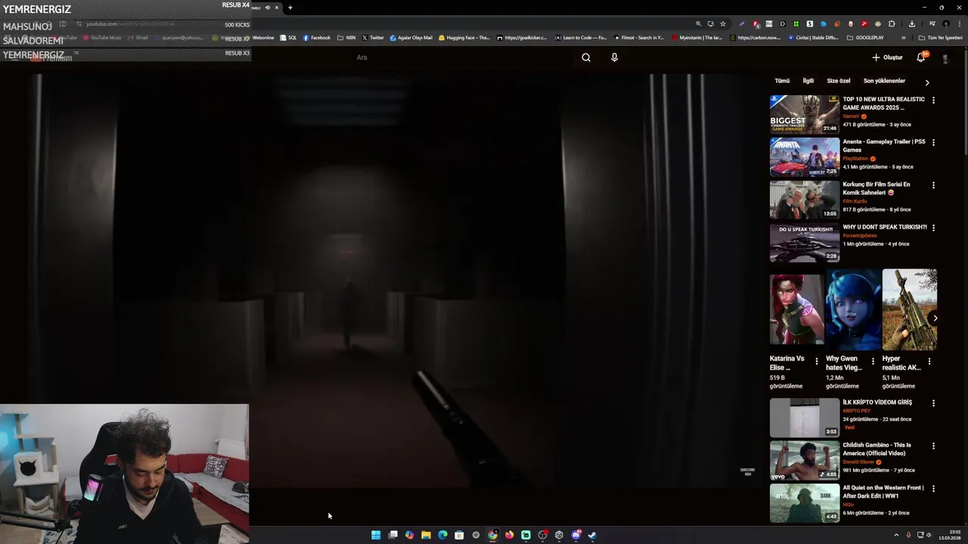968x544 pixels.
Task: Open the Chrome three-dot menu
Action: click(960, 24)
